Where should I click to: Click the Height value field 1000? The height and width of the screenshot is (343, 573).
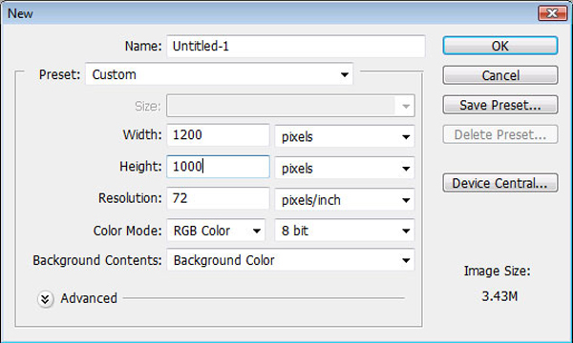point(218,167)
